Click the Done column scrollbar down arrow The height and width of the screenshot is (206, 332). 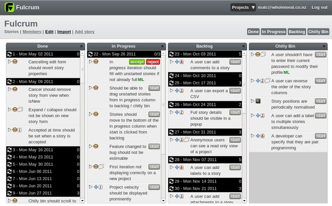(x=82, y=201)
